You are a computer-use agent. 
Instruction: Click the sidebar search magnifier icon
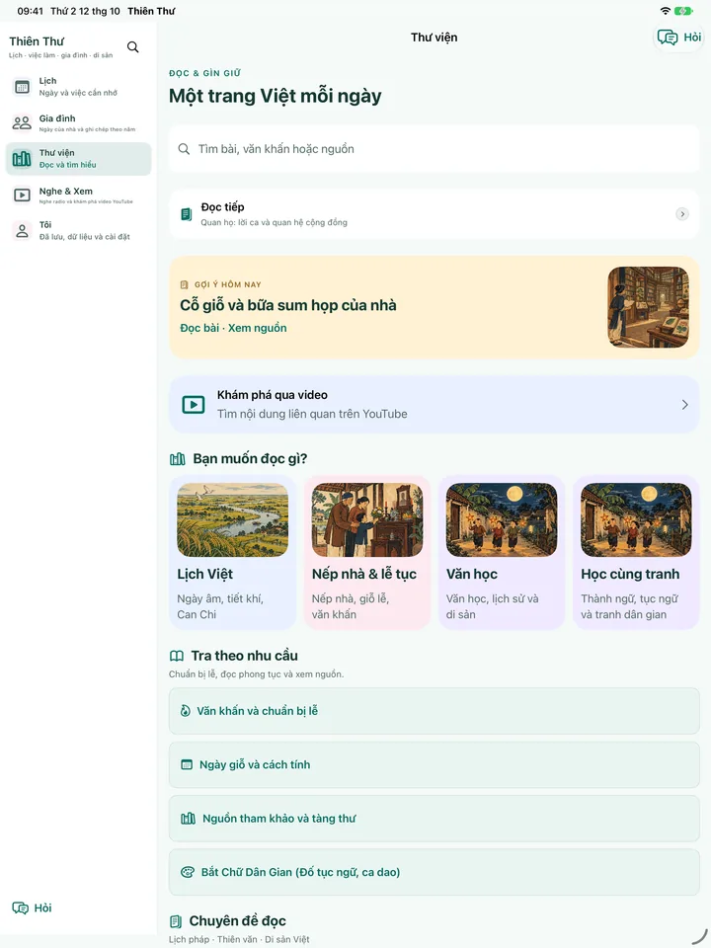point(133,47)
